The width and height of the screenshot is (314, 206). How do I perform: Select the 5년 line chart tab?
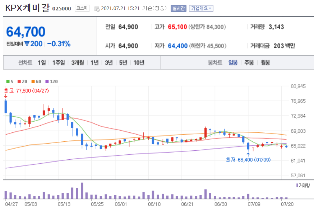coord(123,63)
